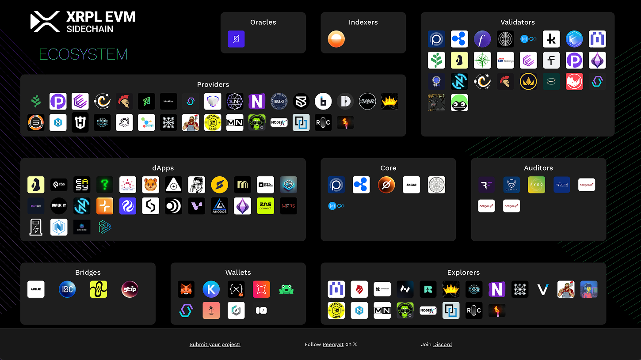641x360 pixels.
Task: Click the IBC bridge icon
Action: pyautogui.click(x=67, y=289)
